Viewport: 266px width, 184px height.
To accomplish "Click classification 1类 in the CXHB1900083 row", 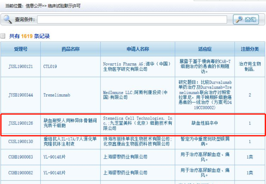I will (x=250, y=157).
